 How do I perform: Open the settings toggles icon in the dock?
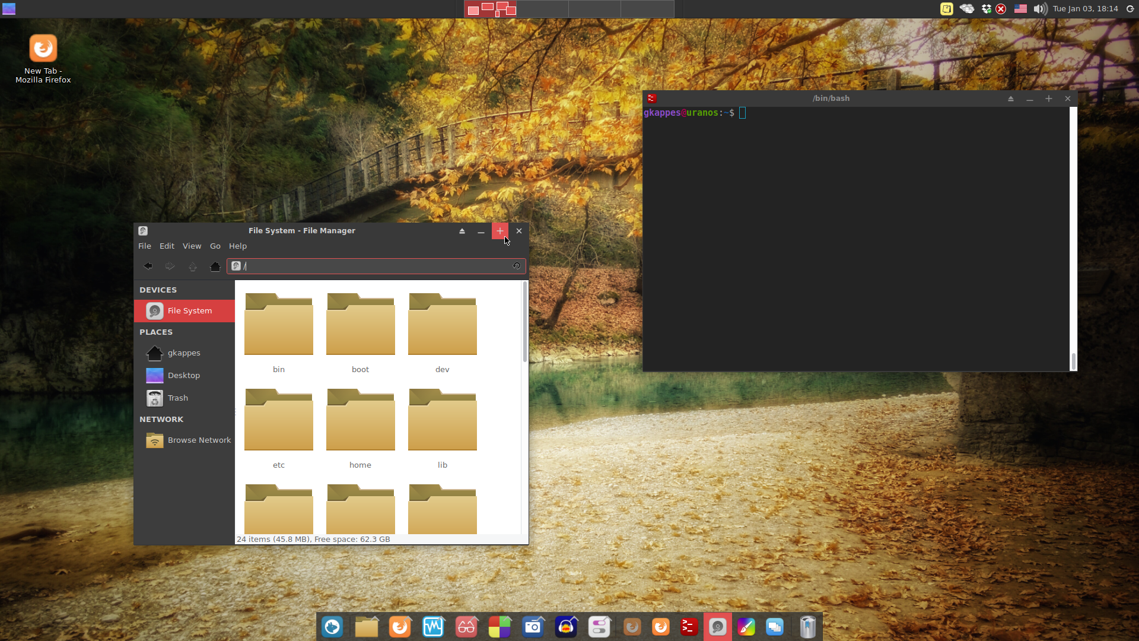(599, 627)
